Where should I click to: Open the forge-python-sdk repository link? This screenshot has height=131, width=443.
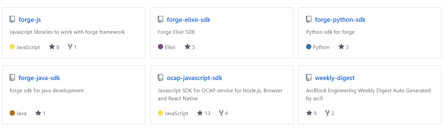(x=340, y=20)
